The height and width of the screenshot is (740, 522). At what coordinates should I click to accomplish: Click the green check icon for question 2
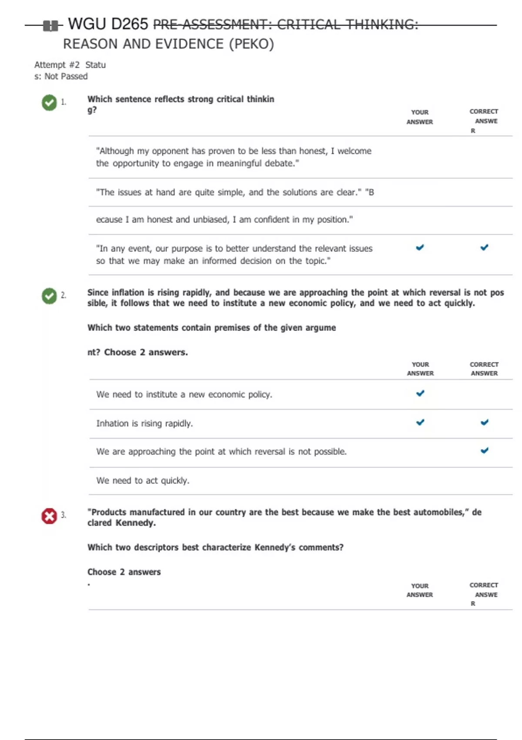pyautogui.click(x=49, y=296)
